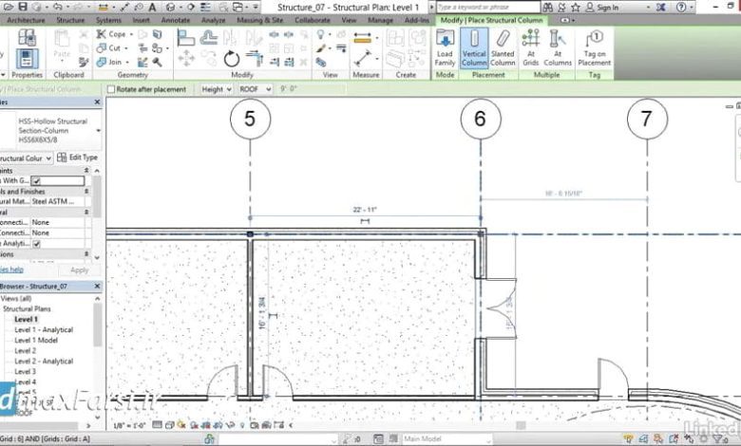This screenshot has width=741, height=446.
Task: Open the type selector dropdown for HSS column
Action: pyautogui.click(x=98, y=130)
